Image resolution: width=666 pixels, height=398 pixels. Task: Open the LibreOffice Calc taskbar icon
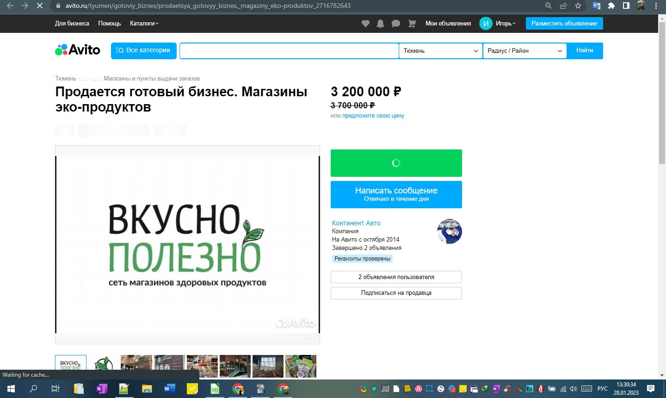coord(215,389)
